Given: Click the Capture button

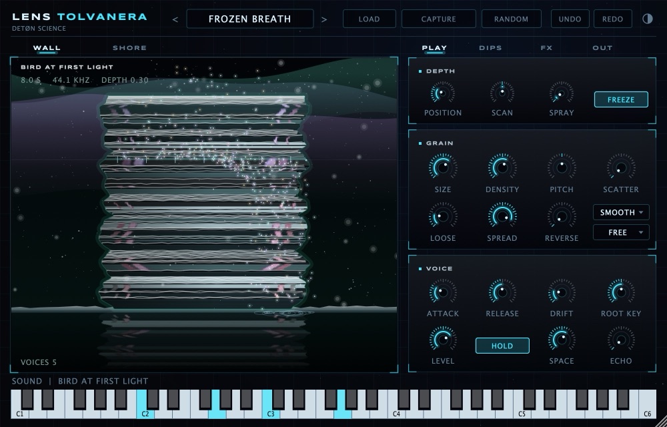Looking at the screenshot, I should pyautogui.click(x=439, y=19).
